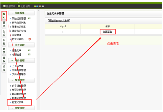The height and width of the screenshot is (112, 163).
Task: Open 内容回收站 menu entry
Action: (x=18, y=39)
